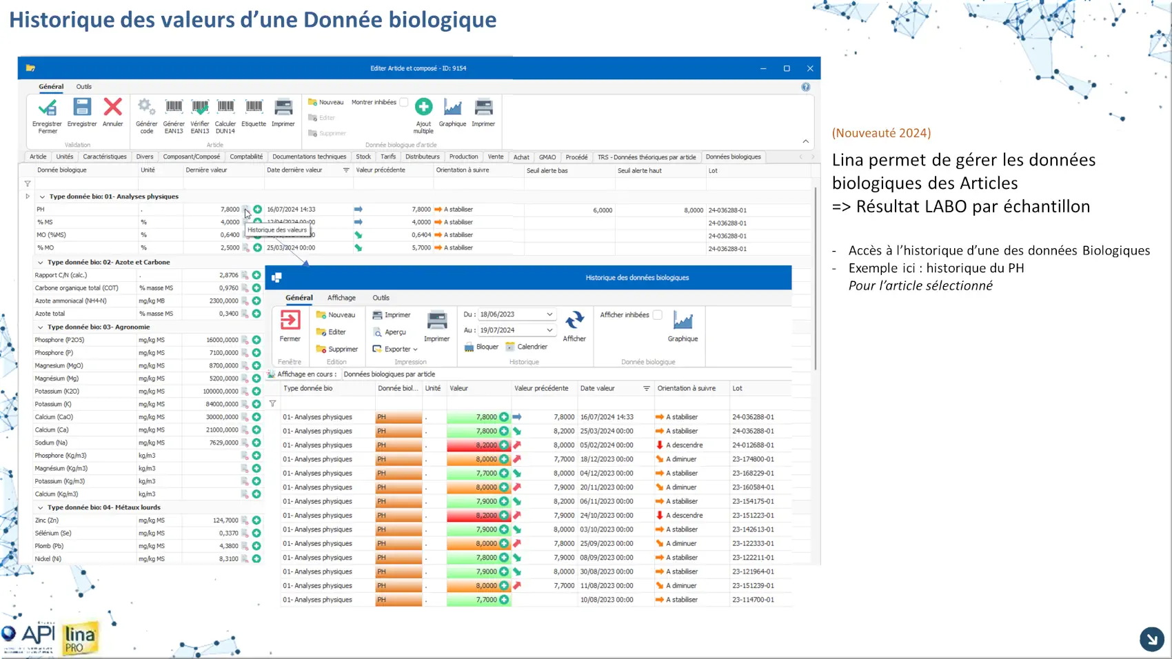Click the Afficher refresh arrows icon
Viewport: 1172px width, 659px height.
tap(574, 321)
